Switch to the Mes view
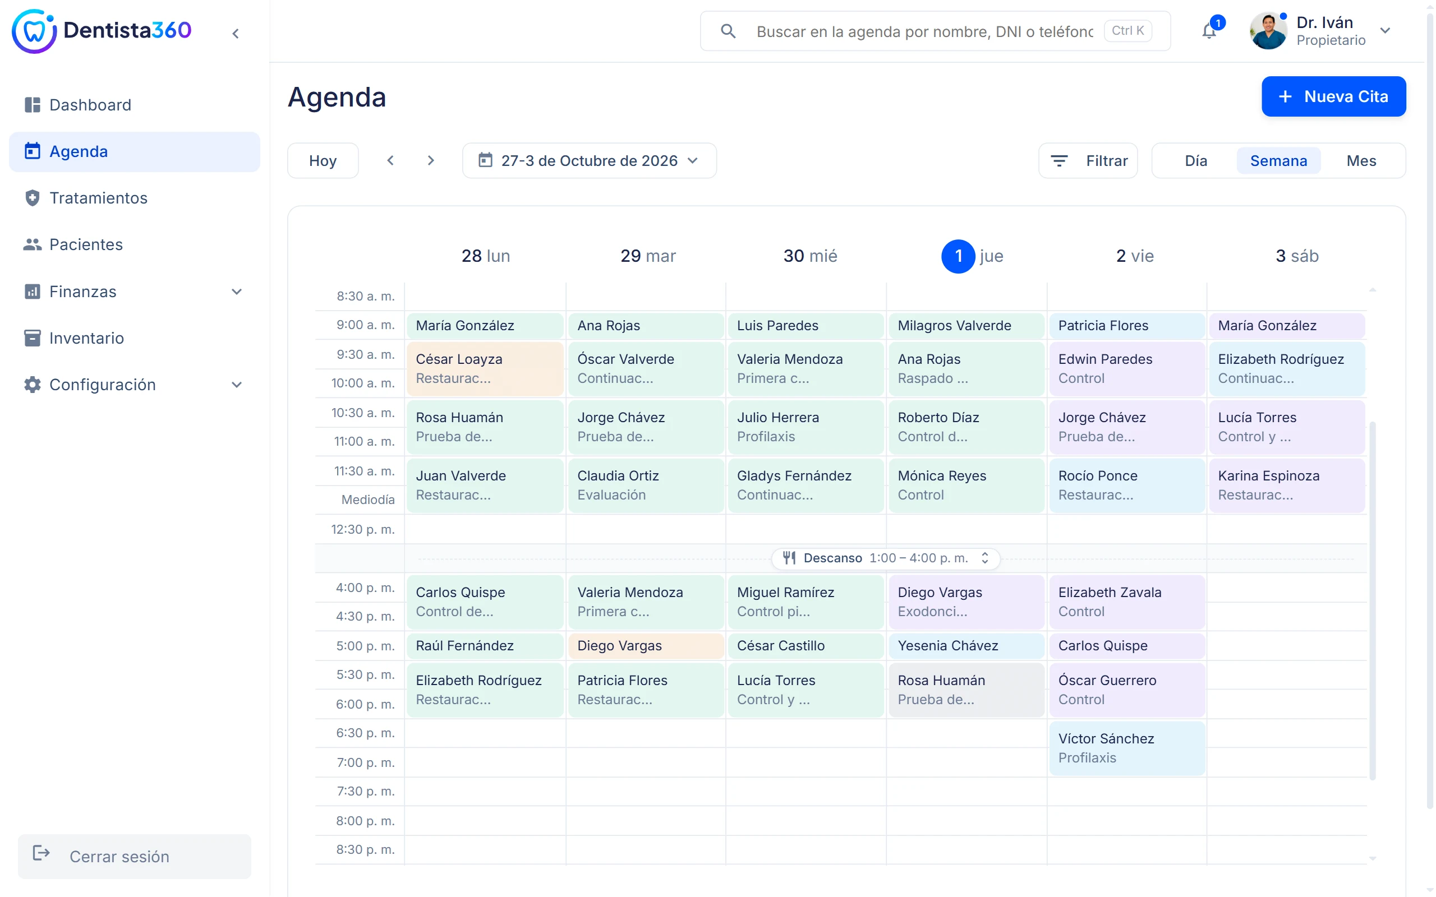The height and width of the screenshot is (897, 1436). (x=1361, y=160)
